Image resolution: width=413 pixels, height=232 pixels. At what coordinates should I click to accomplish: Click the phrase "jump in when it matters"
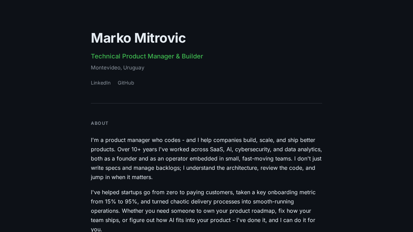121,177
